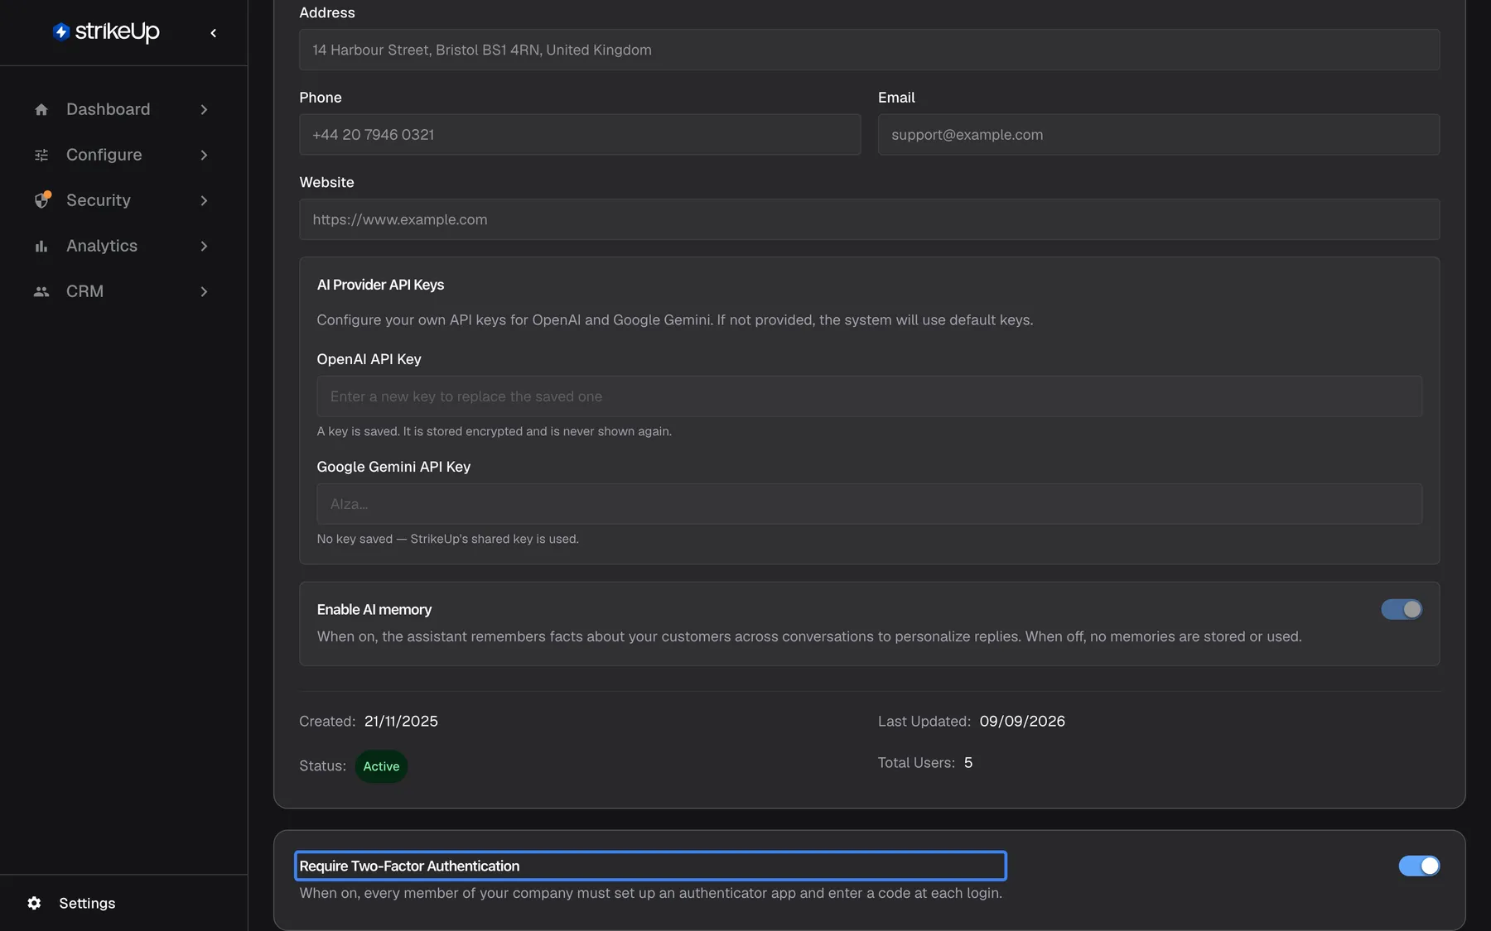Click the CRM people icon
Screen dimensions: 1491x931
[x=41, y=291]
